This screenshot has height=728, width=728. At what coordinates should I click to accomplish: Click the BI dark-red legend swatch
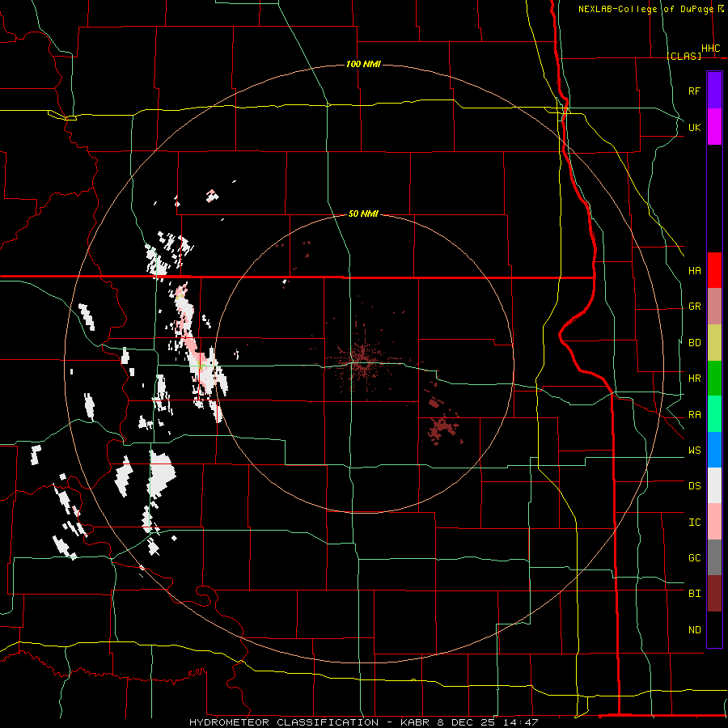(714, 594)
